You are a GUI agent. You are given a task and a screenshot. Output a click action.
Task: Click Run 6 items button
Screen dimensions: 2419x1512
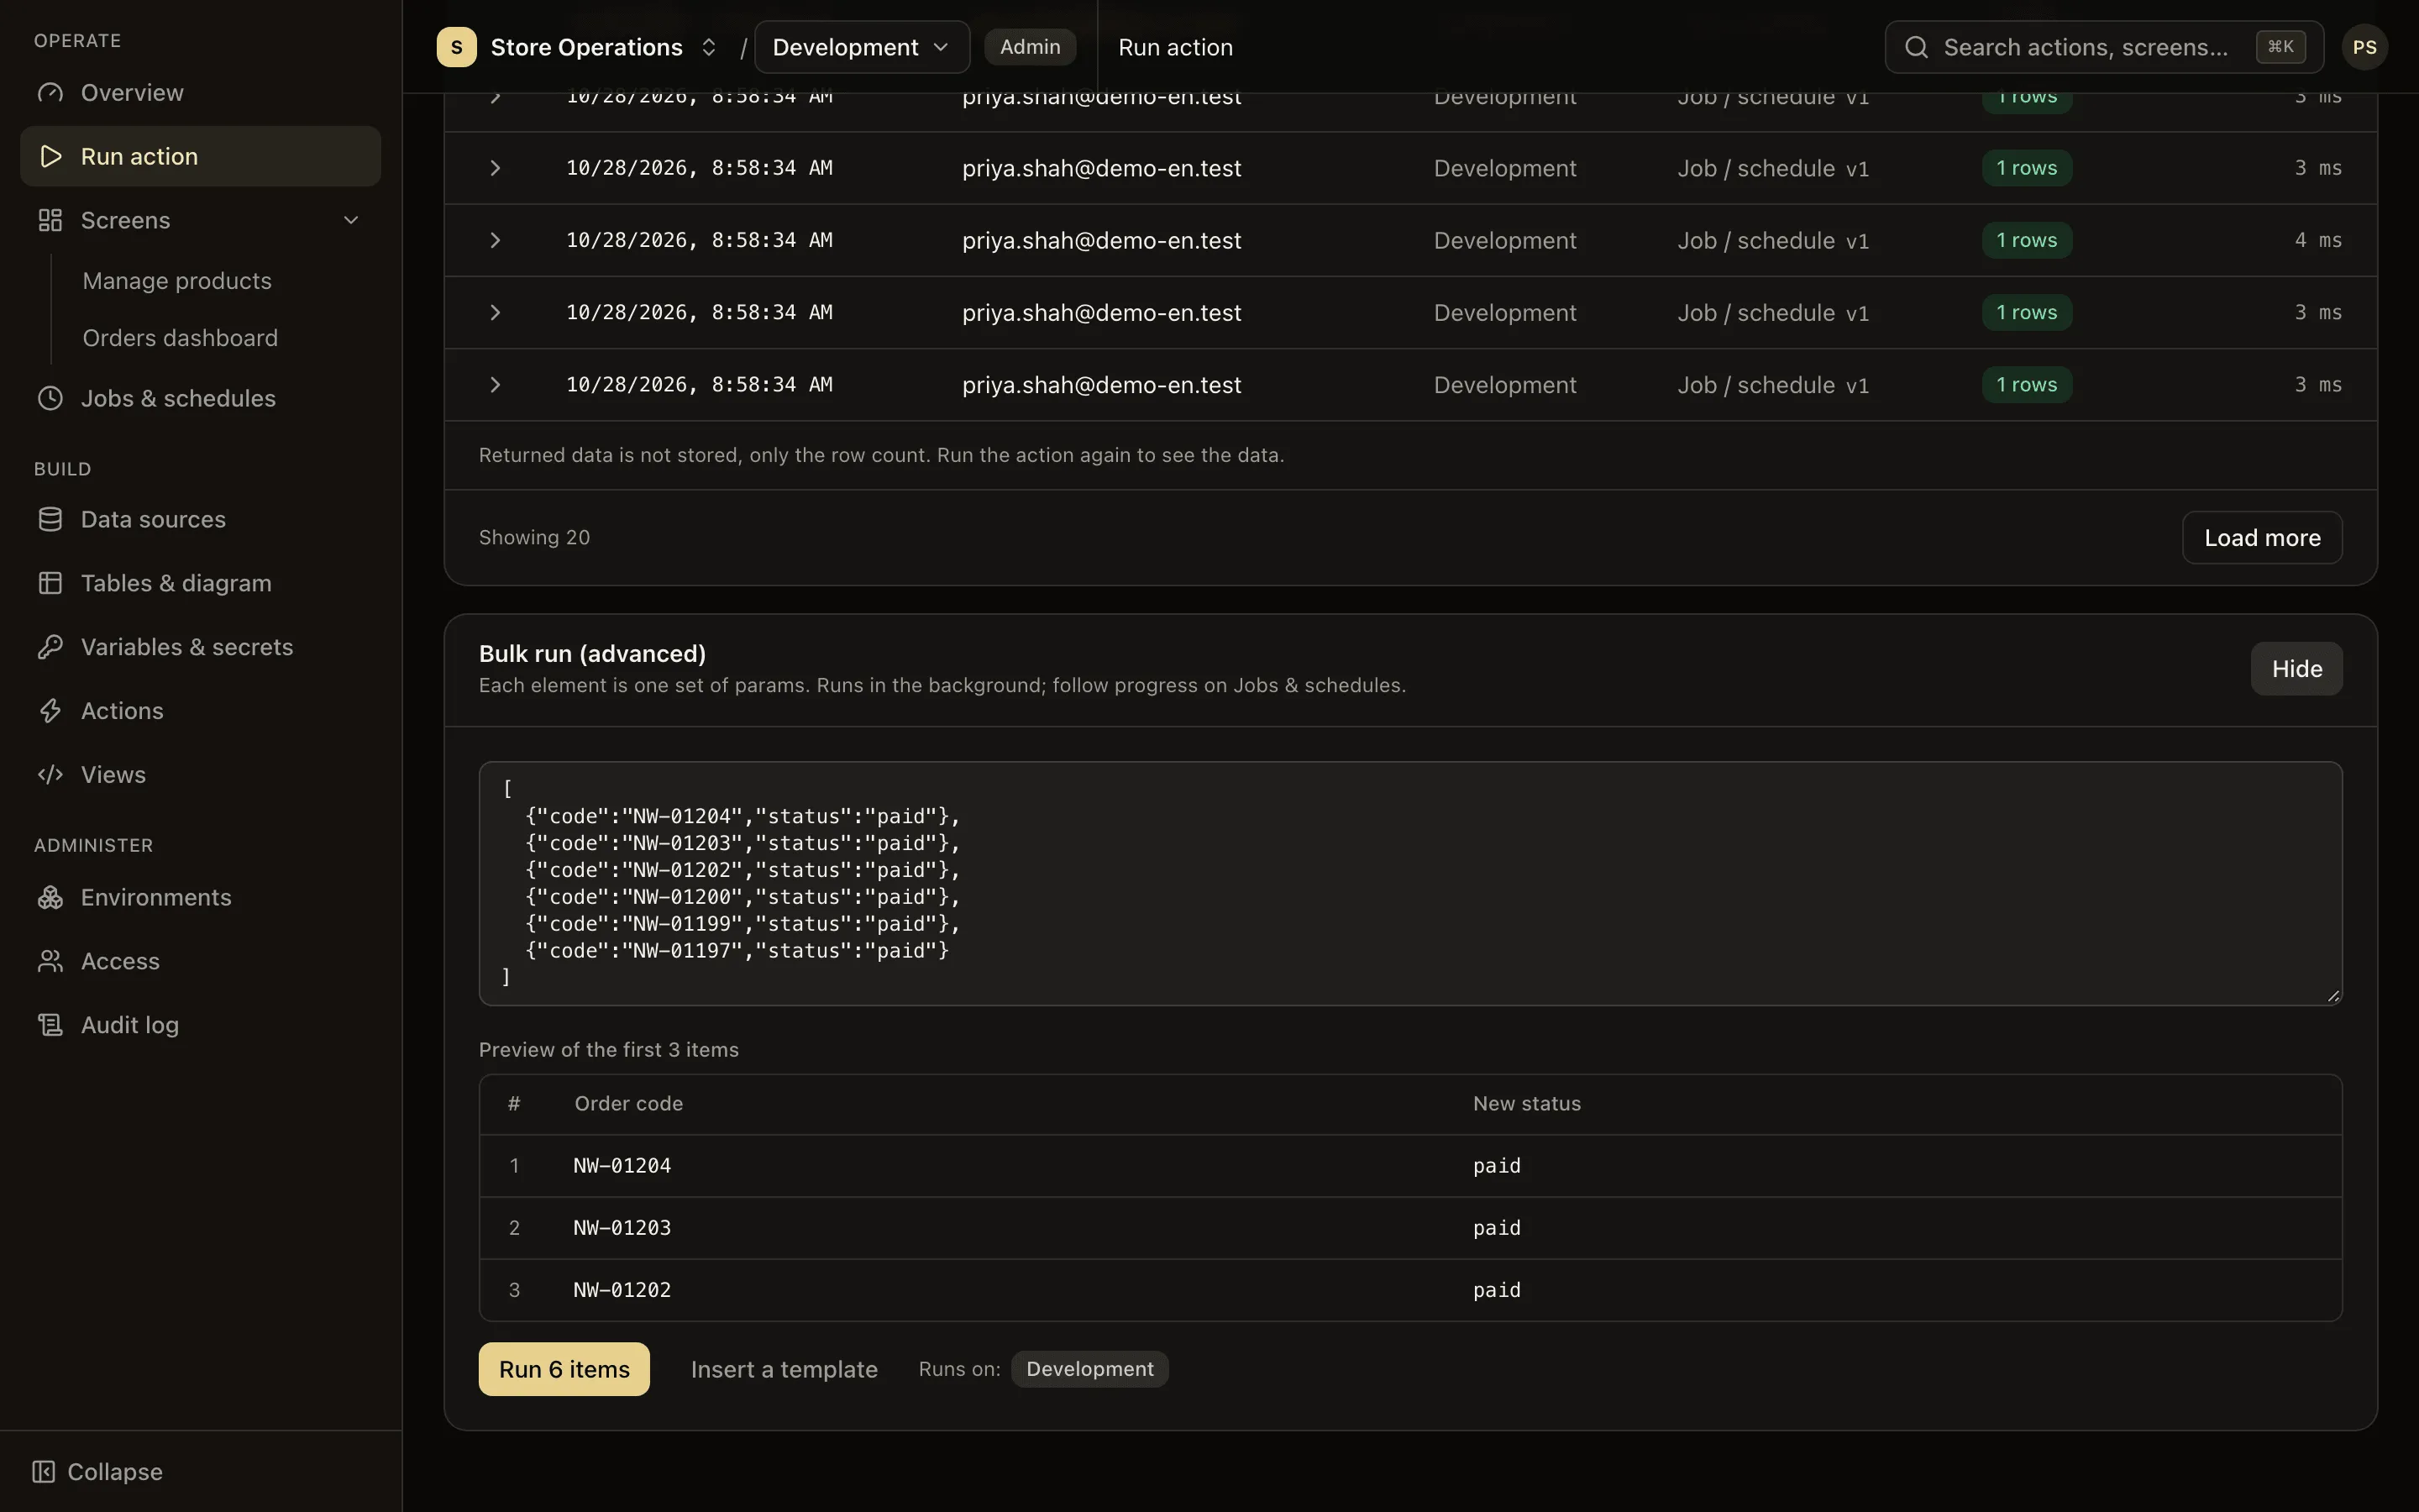(564, 1369)
